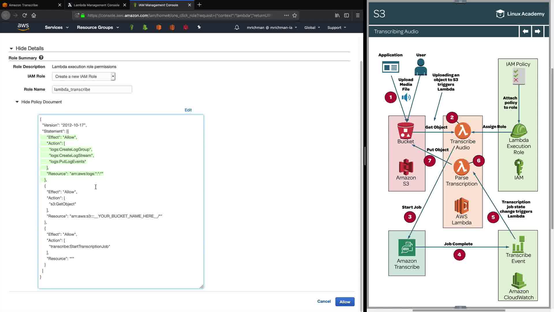The width and height of the screenshot is (554, 312).
Task: Click the browser home icon
Action: [x=34, y=15]
